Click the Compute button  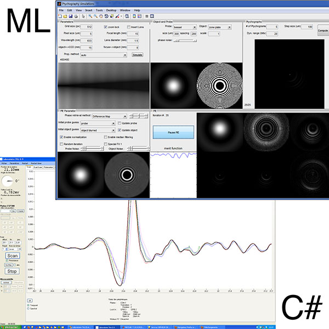click(323, 30)
